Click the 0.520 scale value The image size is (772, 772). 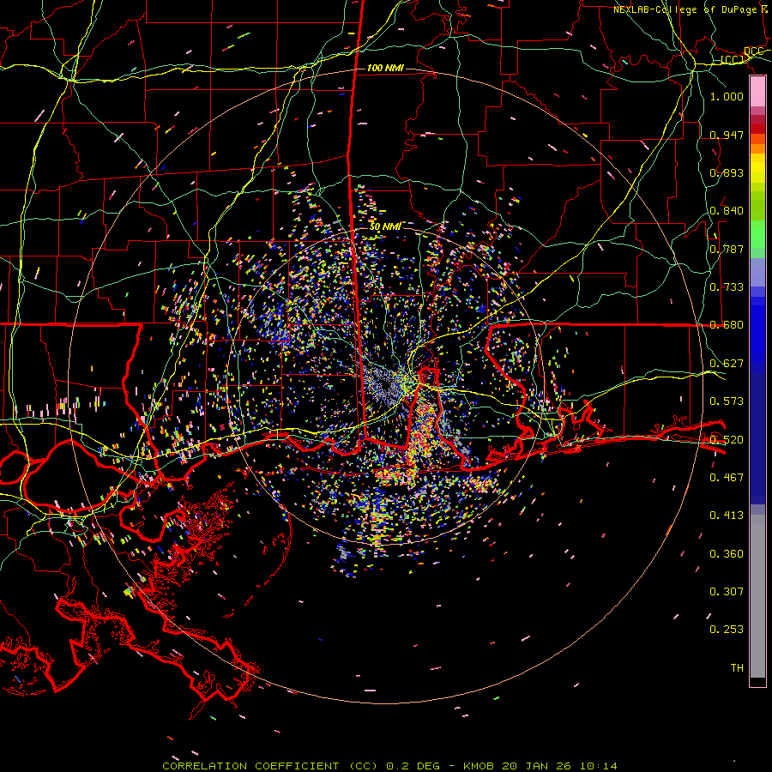[727, 440]
